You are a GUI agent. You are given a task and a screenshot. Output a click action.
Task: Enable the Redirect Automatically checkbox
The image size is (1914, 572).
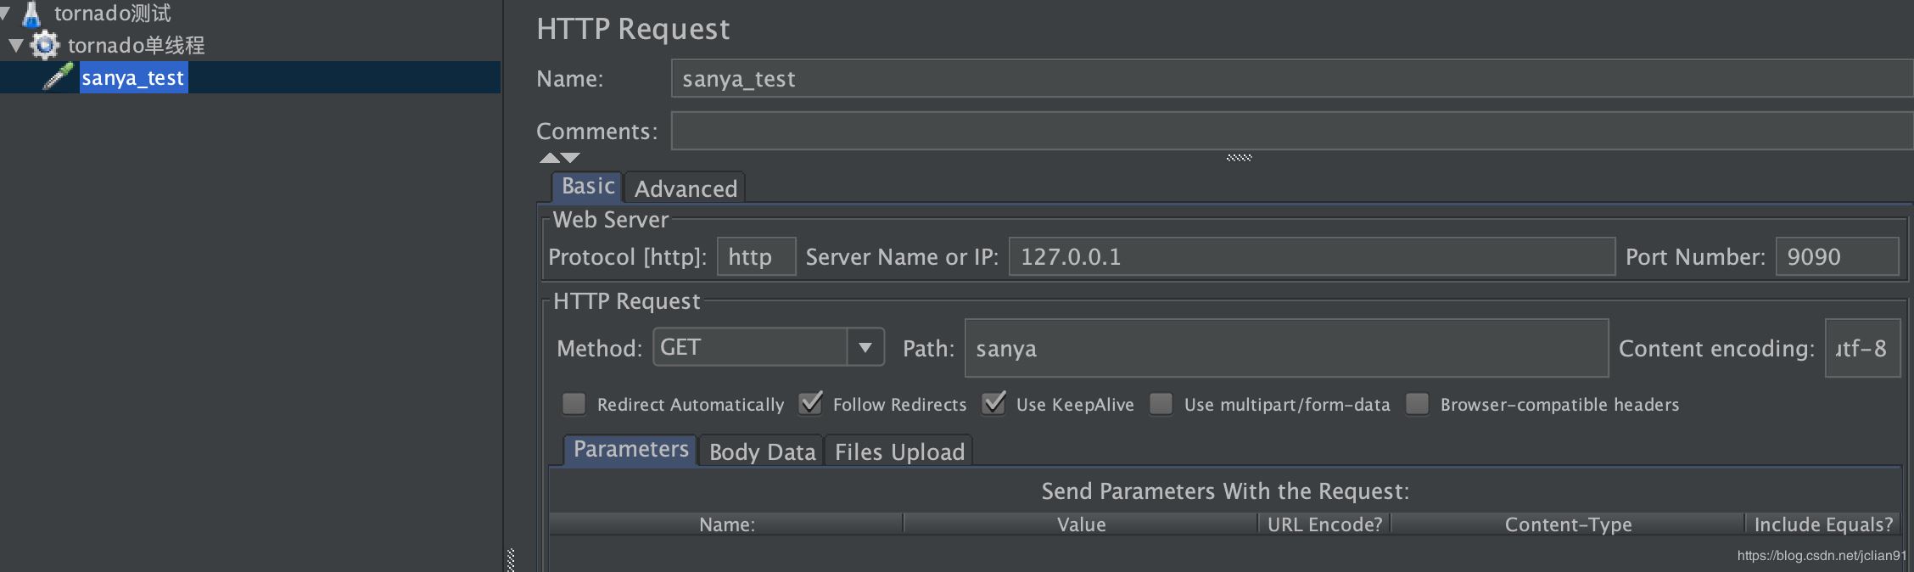[574, 404]
